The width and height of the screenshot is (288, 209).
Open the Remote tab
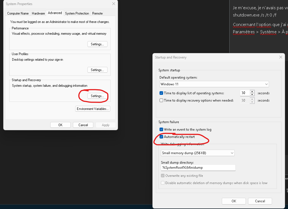[97, 13]
